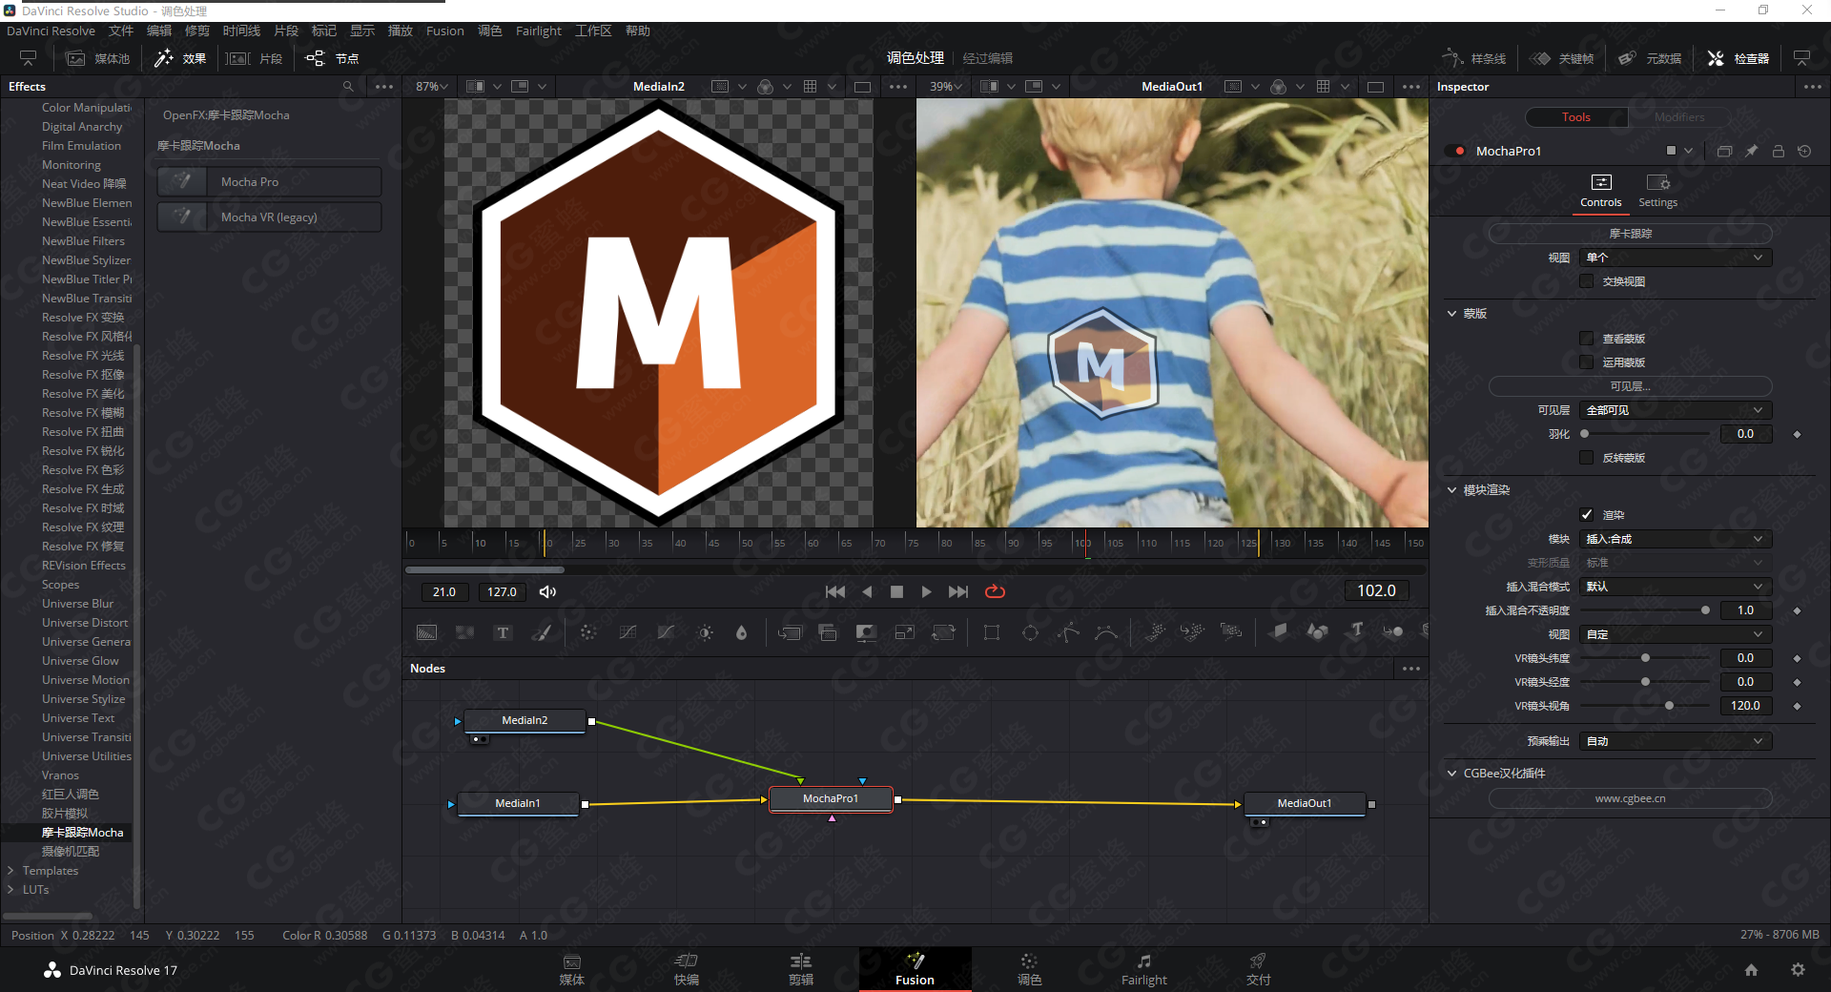Viewport: 1831px width, 992px height.
Task: Add a Paint node from the toolbar
Action: (x=542, y=632)
